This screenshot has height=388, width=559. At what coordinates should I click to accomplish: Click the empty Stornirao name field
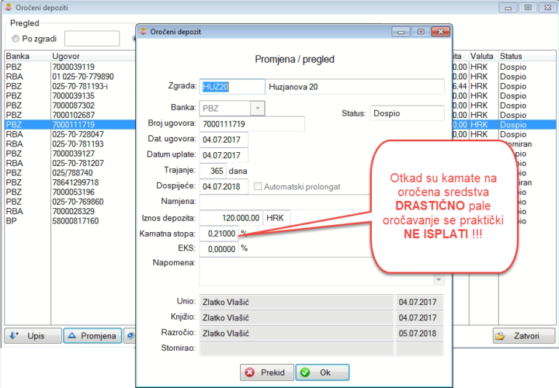point(297,349)
